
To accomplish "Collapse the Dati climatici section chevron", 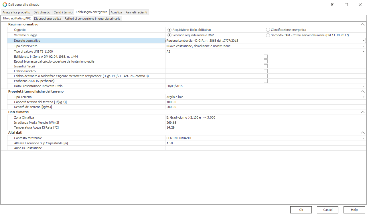I will (x=363, y=112).
